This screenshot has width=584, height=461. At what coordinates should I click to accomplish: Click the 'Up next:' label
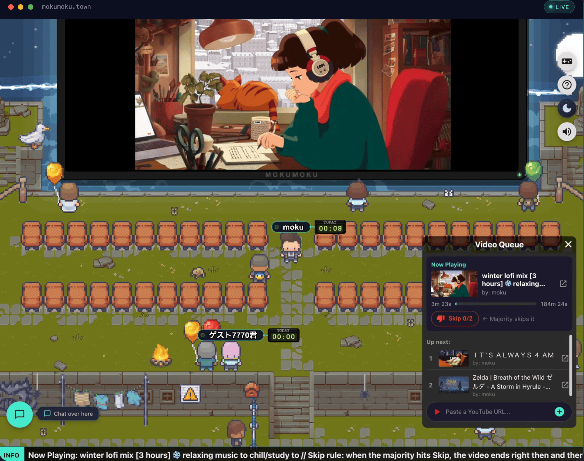tap(438, 342)
